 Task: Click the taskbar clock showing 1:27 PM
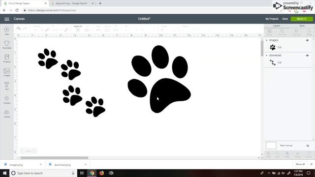click(x=298, y=173)
